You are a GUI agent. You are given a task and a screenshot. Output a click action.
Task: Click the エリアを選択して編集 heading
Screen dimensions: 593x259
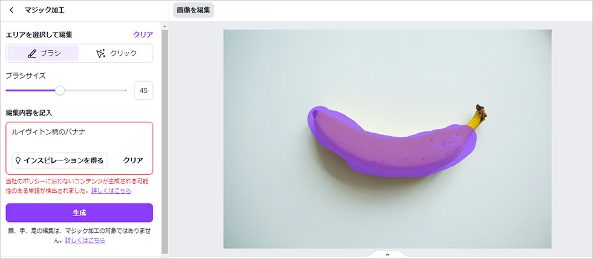pyautogui.click(x=39, y=34)
